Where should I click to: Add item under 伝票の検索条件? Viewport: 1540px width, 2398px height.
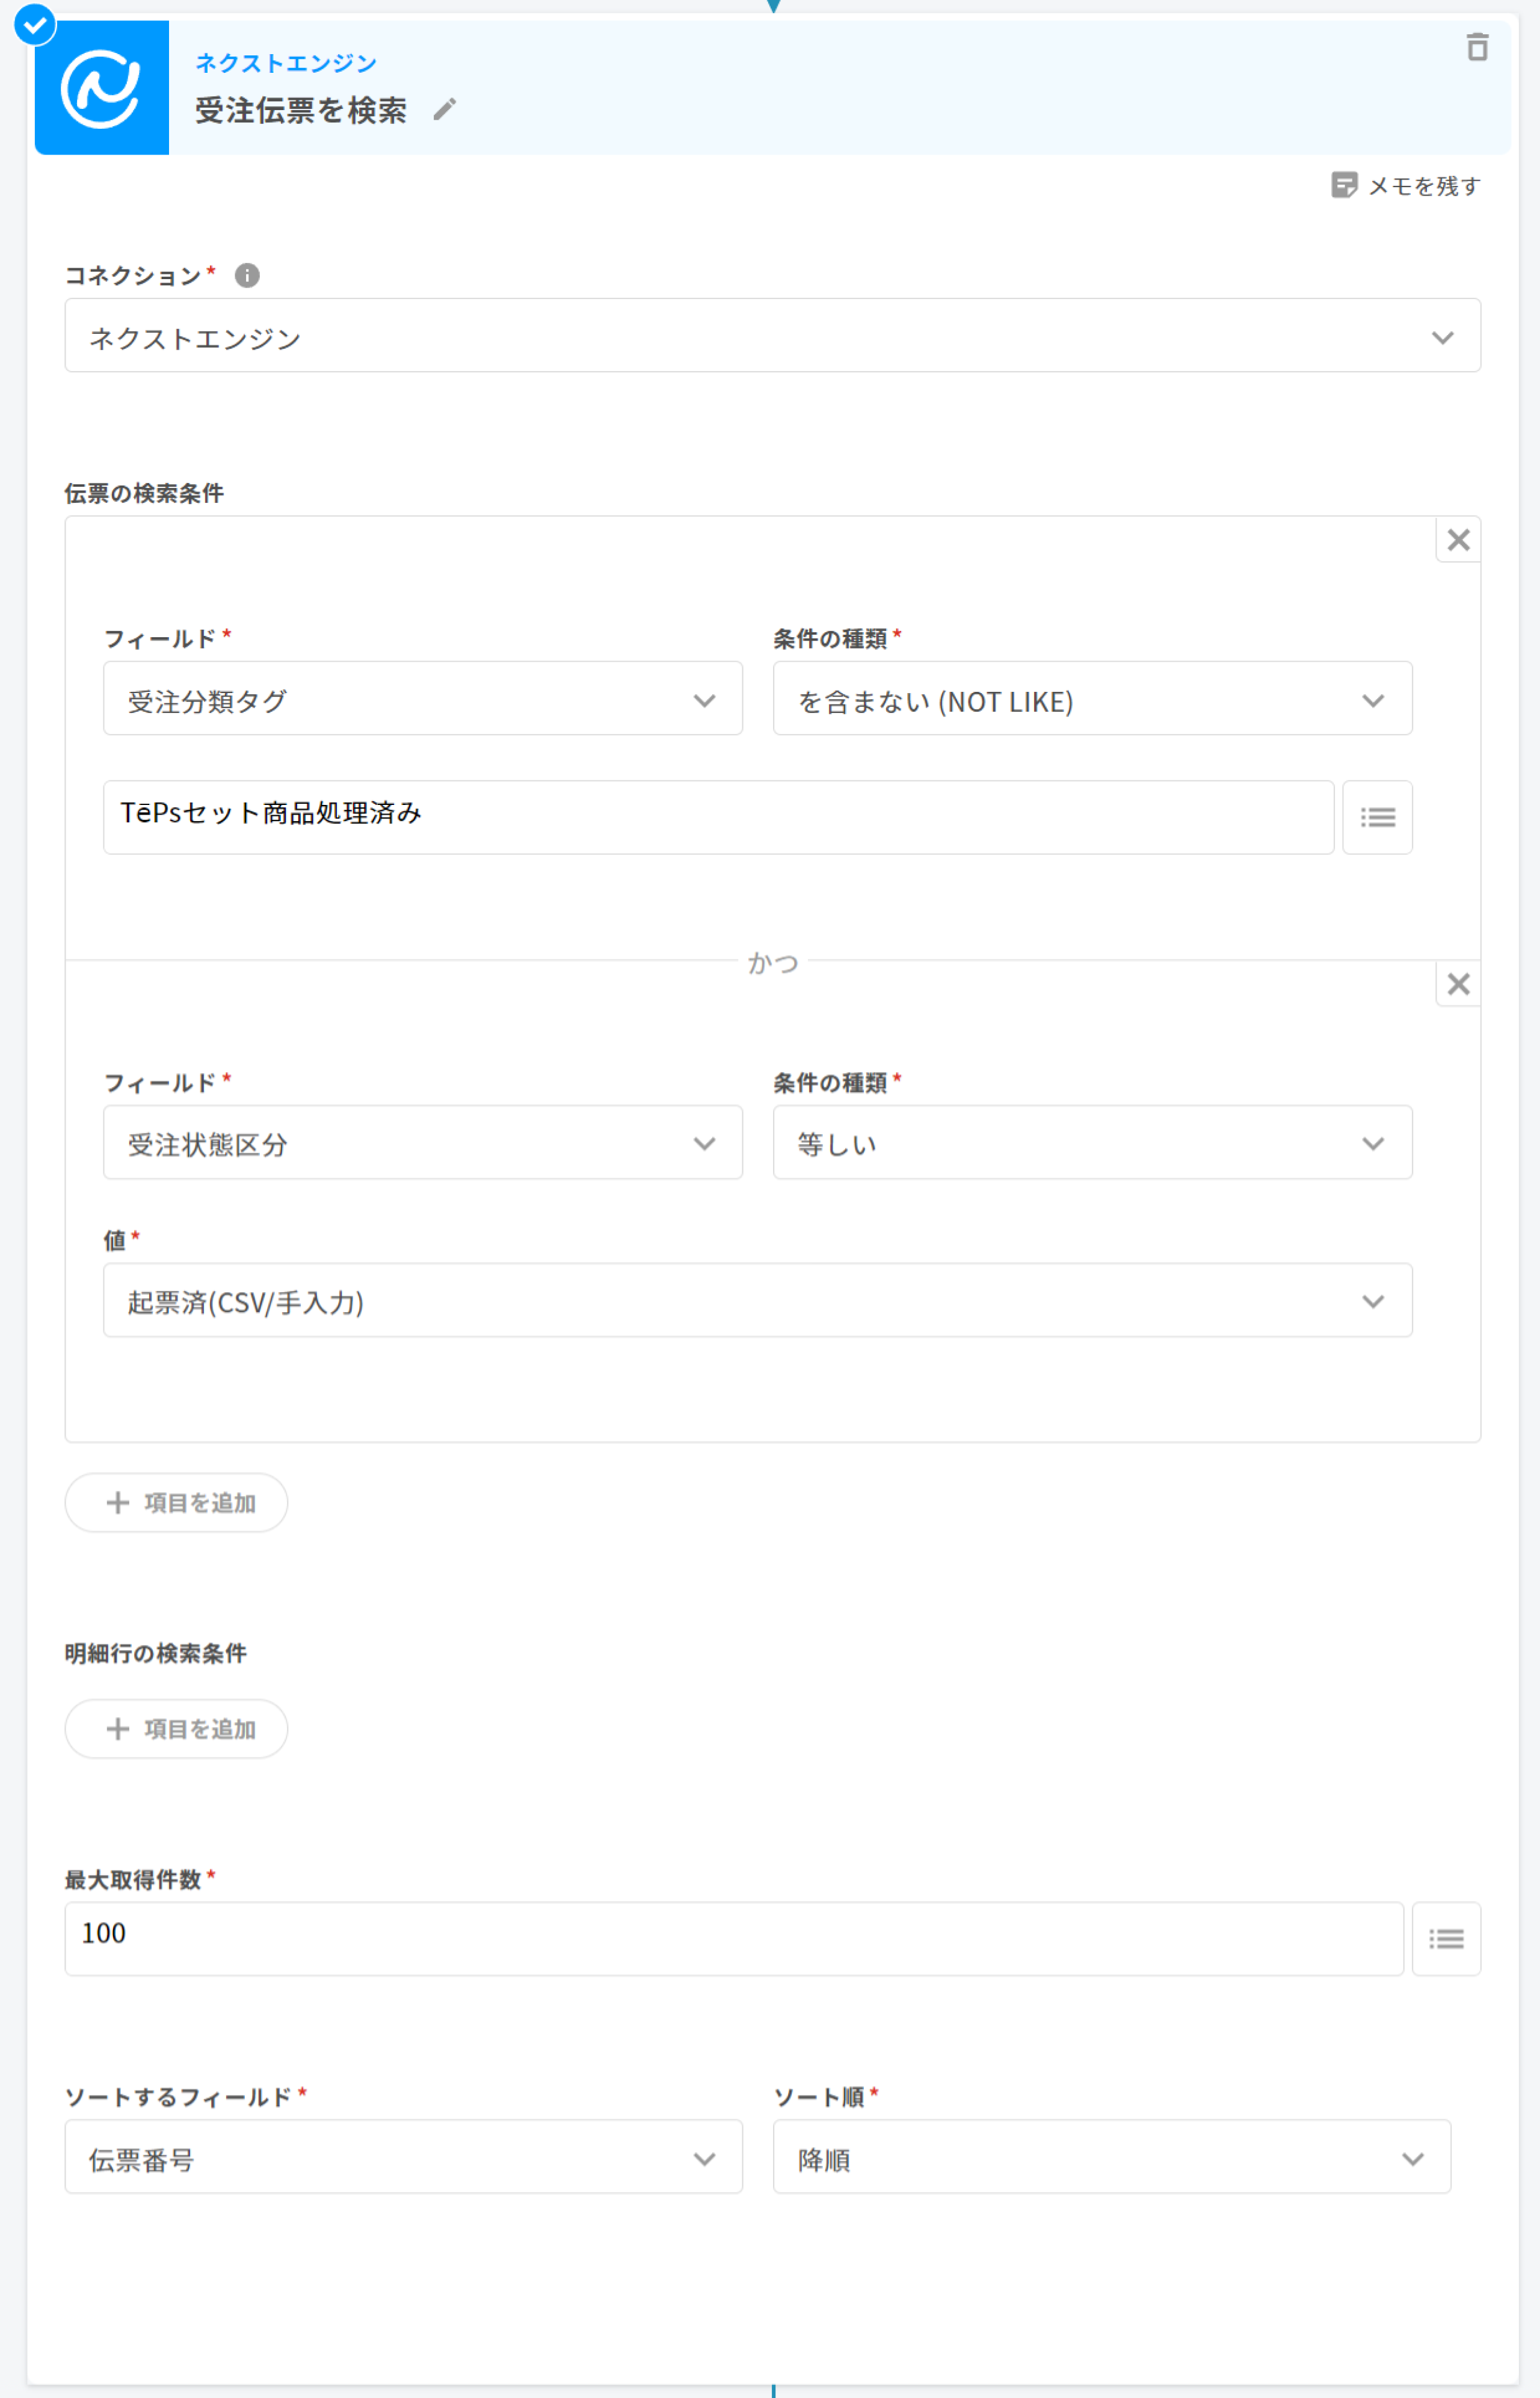[177, 1503]
